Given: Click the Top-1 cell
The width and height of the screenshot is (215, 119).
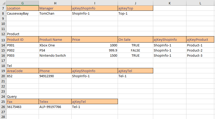Looking at the screenshot, I should [135, 13].
